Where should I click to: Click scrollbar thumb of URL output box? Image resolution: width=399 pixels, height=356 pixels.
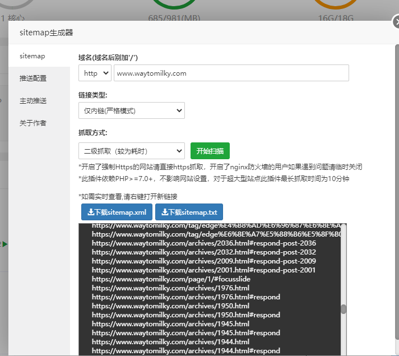[344, 309]
